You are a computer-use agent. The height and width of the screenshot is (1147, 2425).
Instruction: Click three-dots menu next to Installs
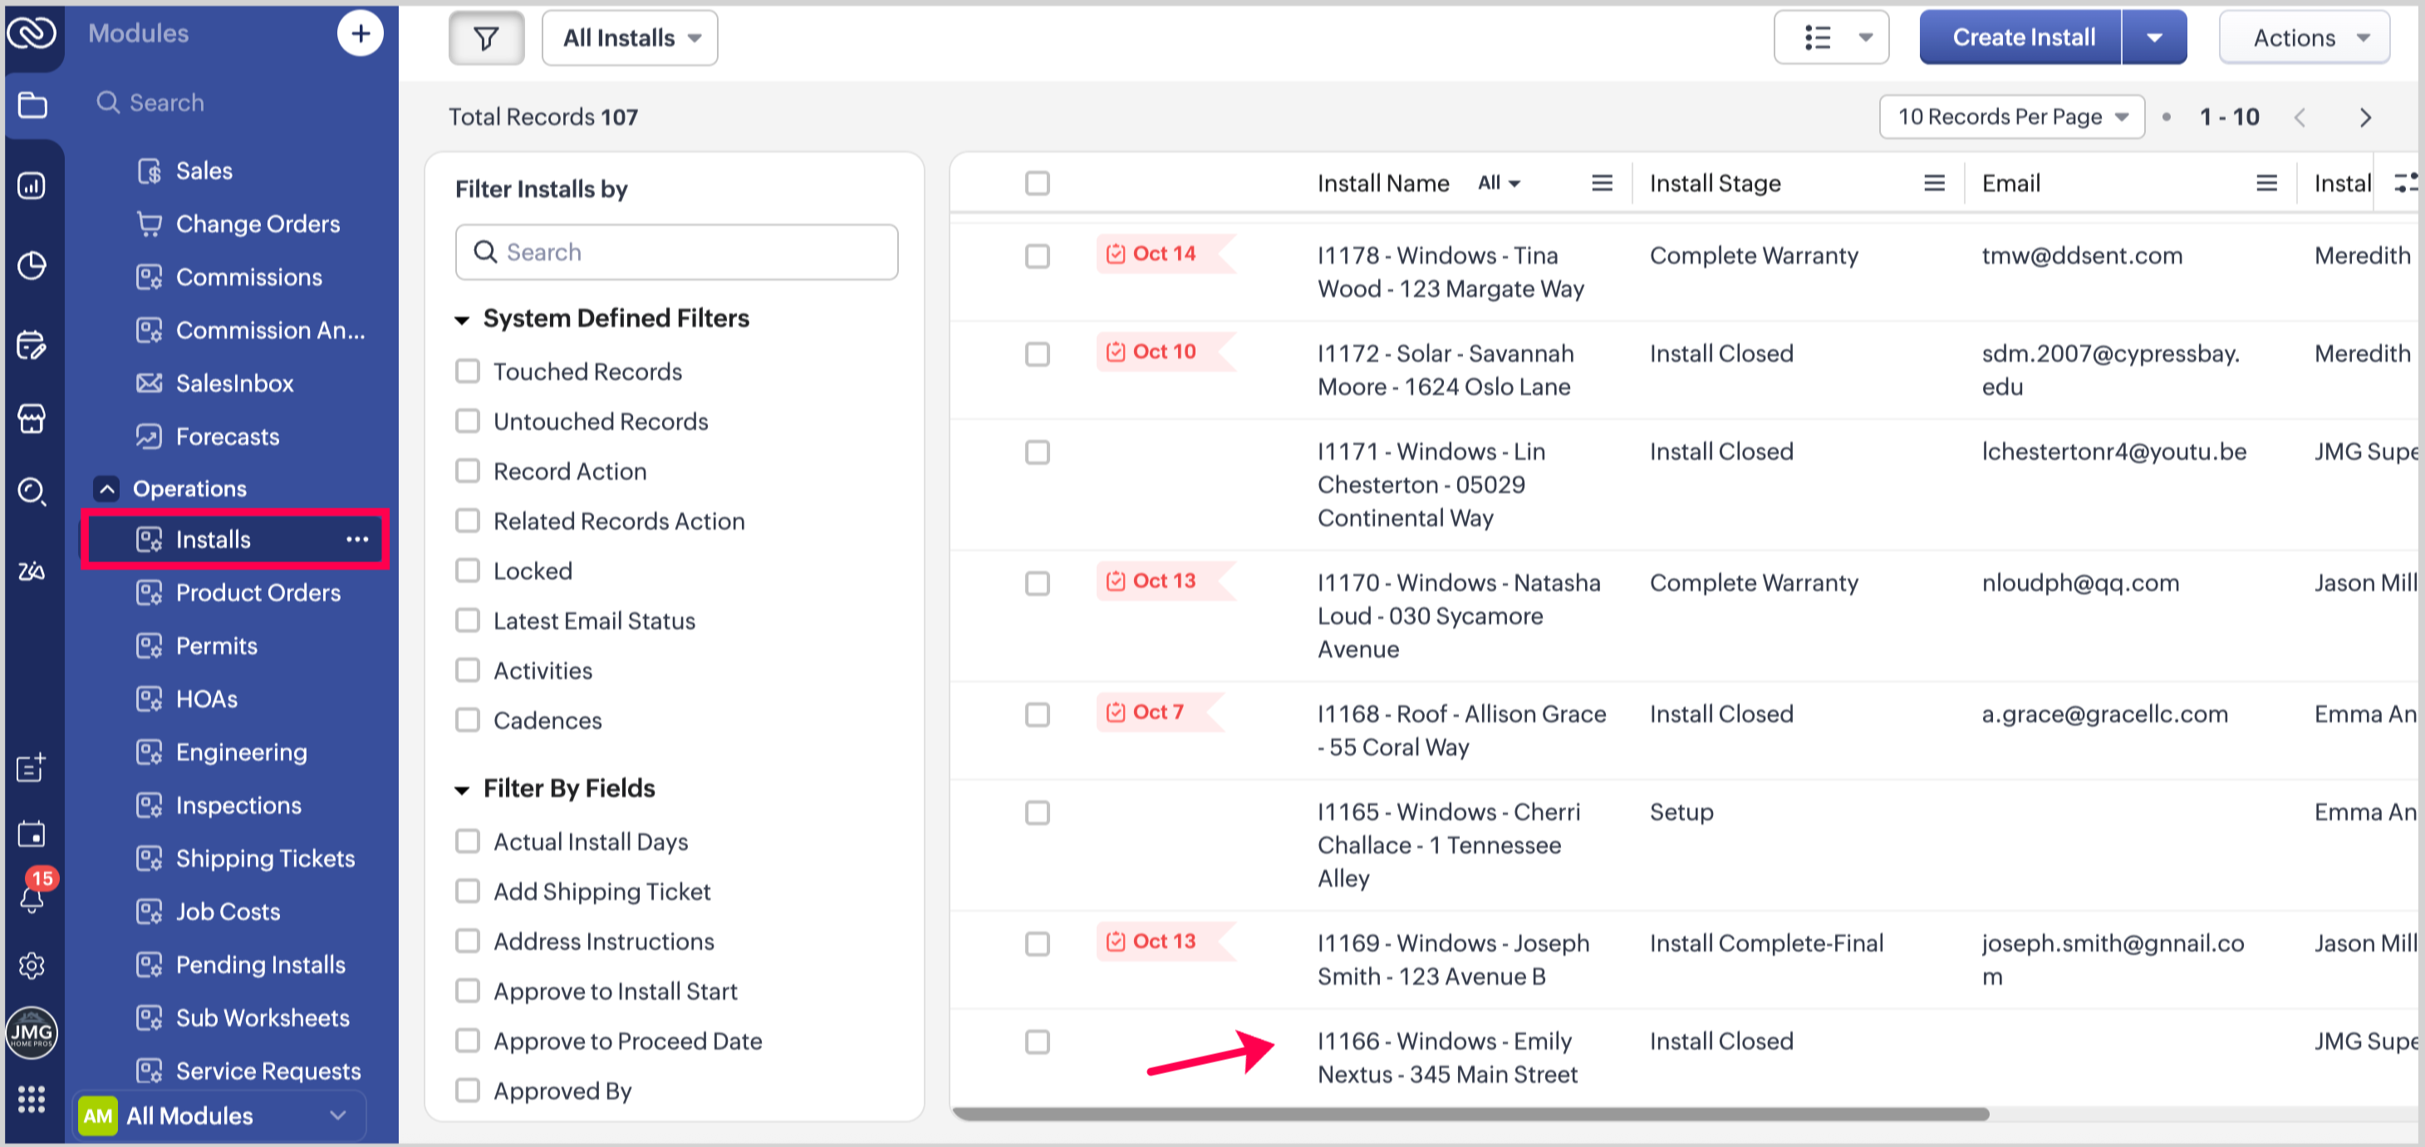[x=356, y=539]
